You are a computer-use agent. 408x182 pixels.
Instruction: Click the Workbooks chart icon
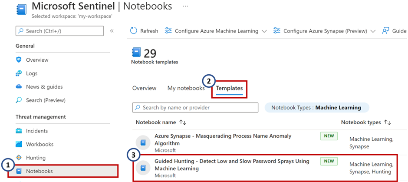click(19, 144)
